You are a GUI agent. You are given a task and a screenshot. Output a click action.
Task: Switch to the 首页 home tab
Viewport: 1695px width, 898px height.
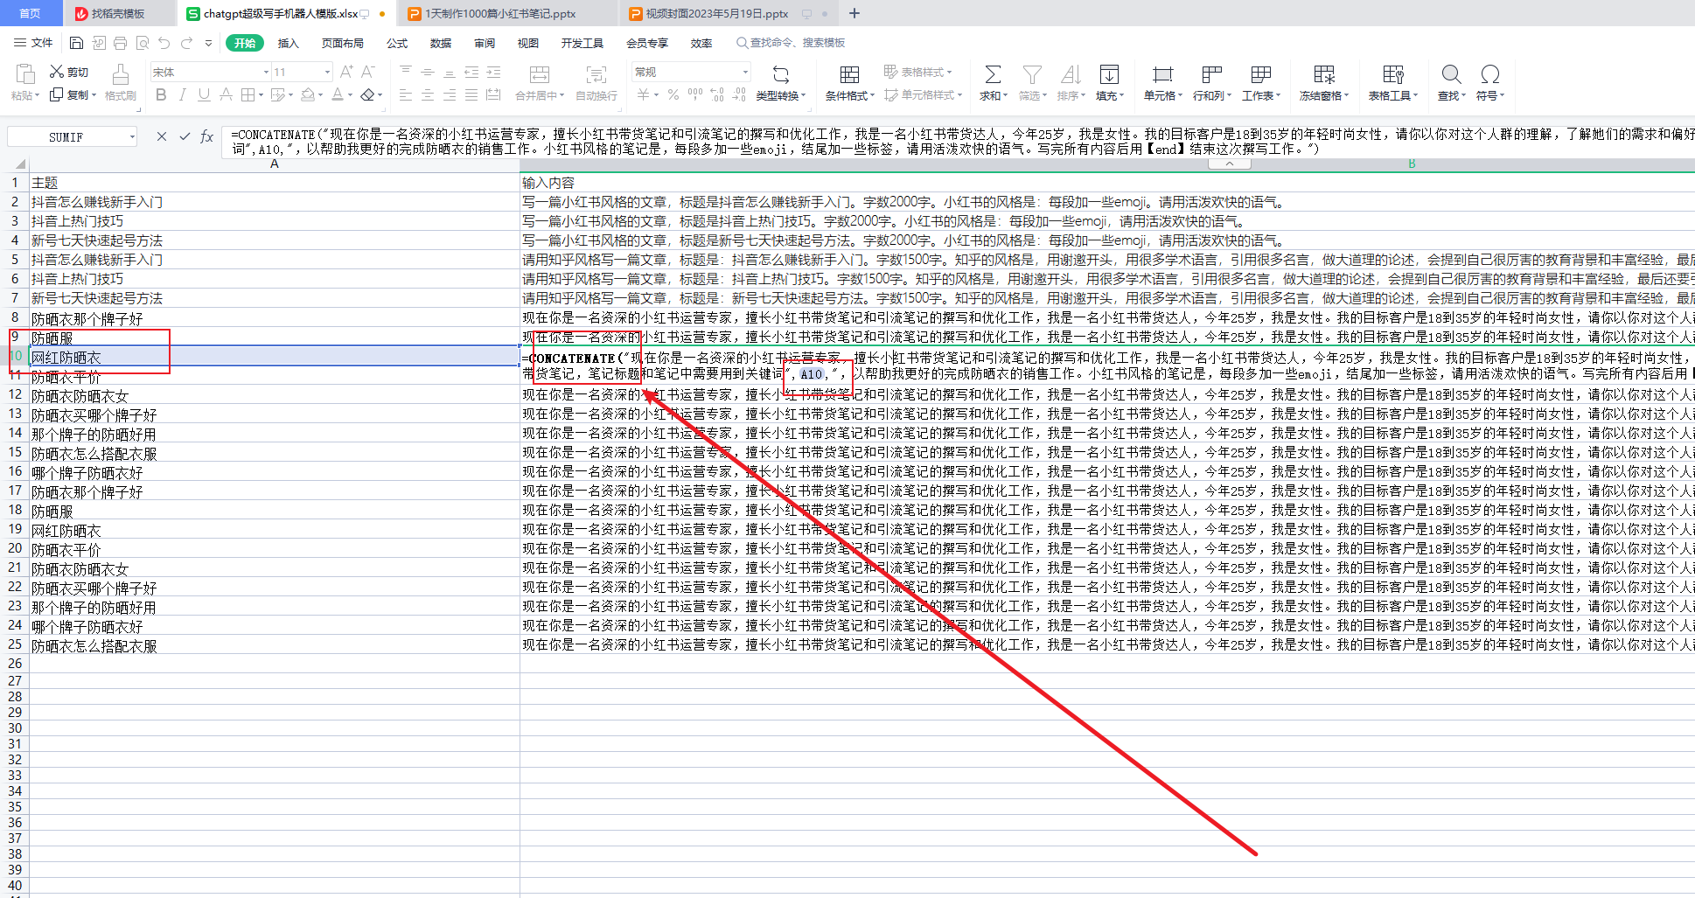pos(31,13)
